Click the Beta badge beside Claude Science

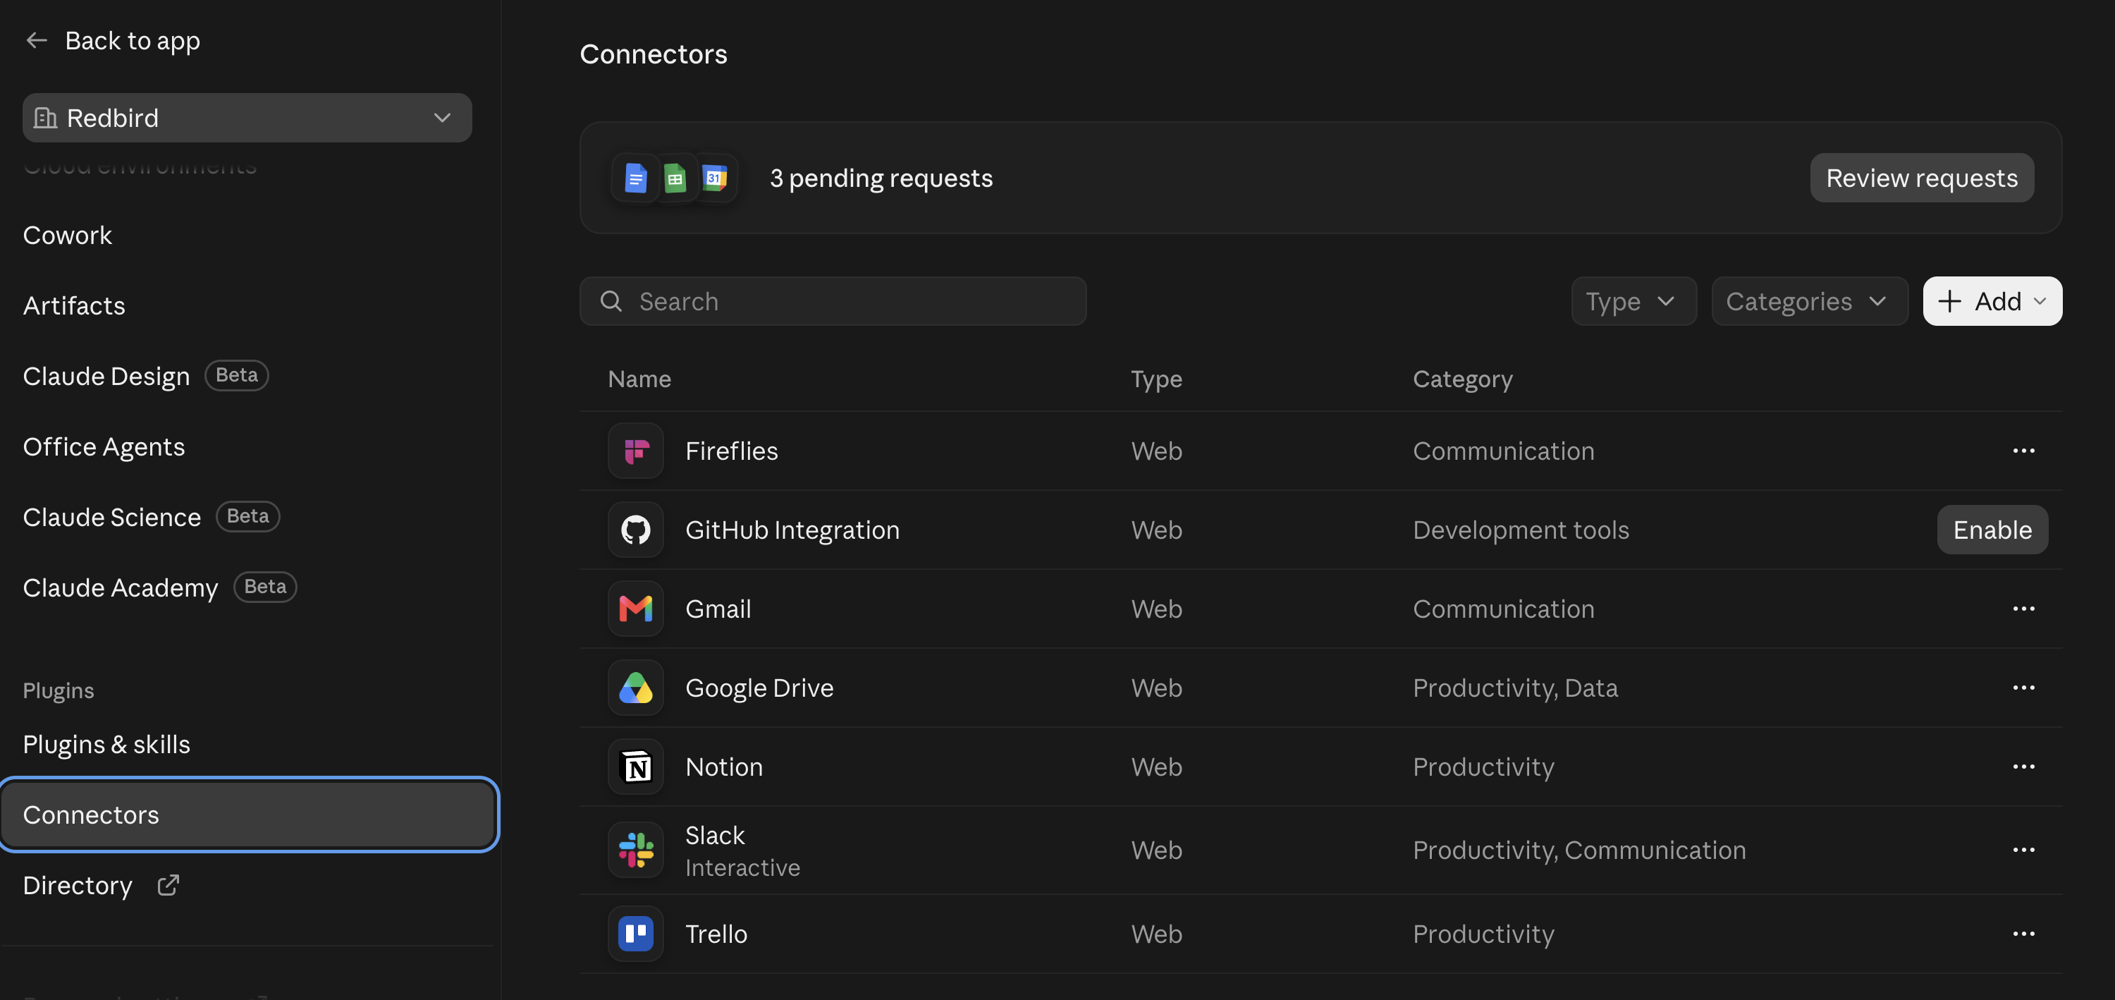(248, 516)
